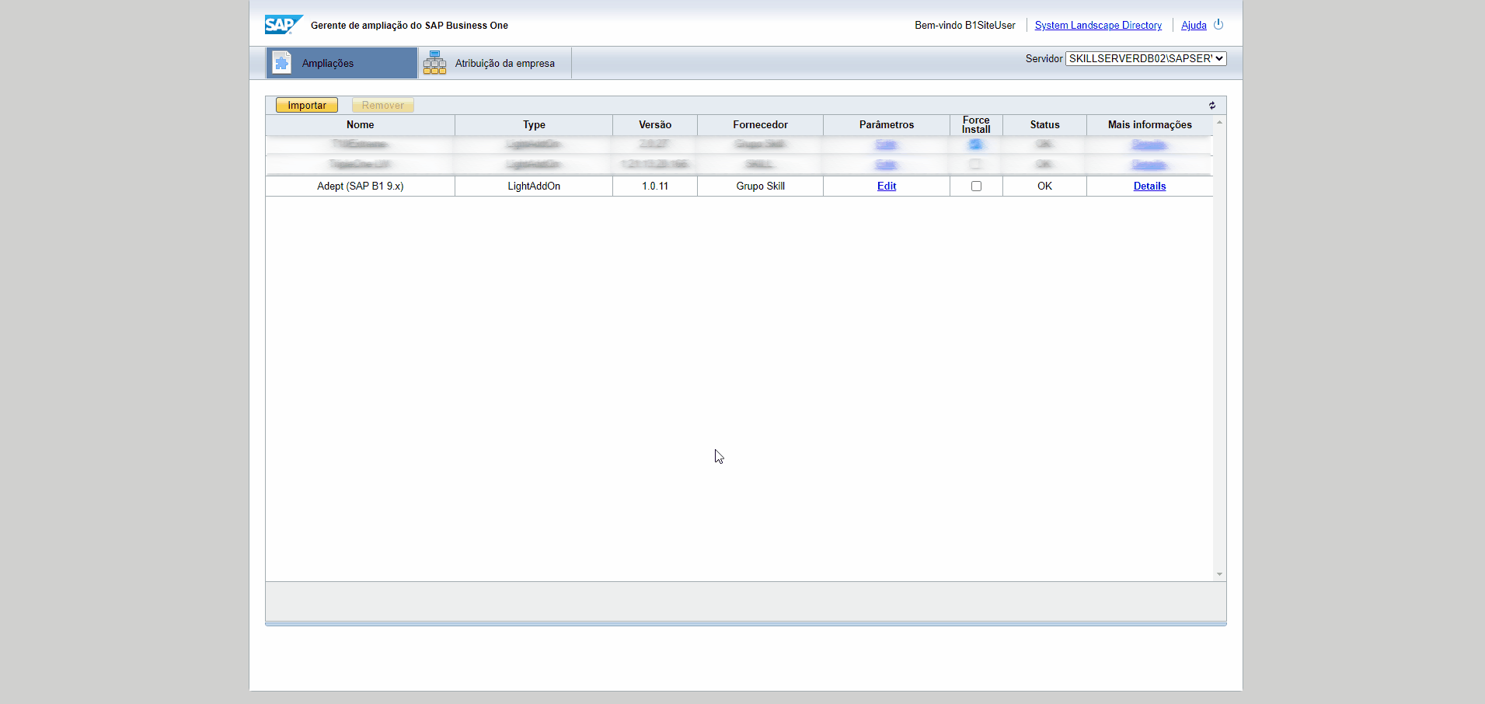Click the Ampliações puzzle icon
The height and width of the screenshot is (704, 1485).
point(281,63)
